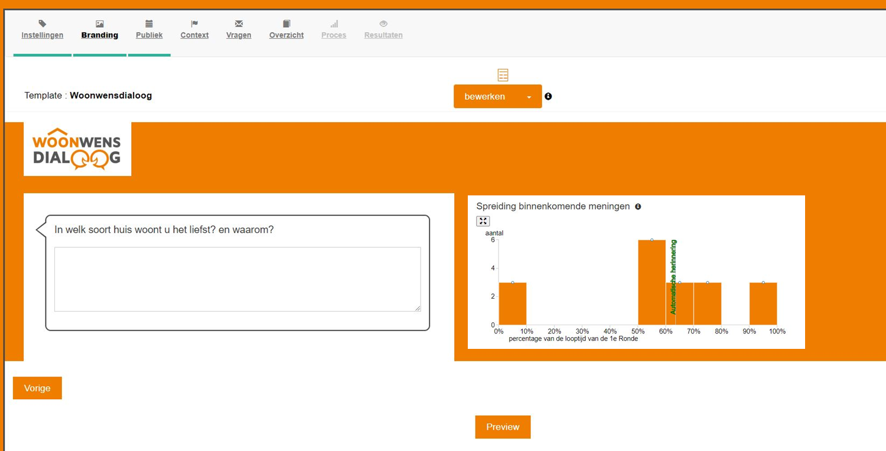Viewport: 886px width, 451px height.
Task: Click the book icon above Overzicht
Action: pyautogui.click(x=286, y=24)
